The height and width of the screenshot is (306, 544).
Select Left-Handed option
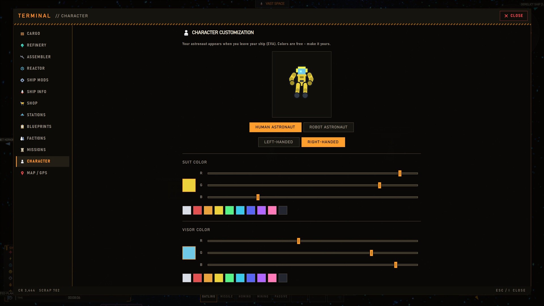pos(279,142)
